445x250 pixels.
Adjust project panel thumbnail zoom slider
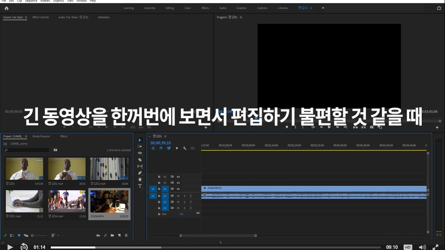[39, 235]
